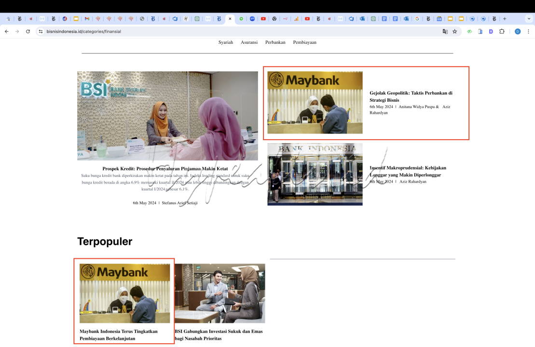Open headline Prospek Kredit: Prosedur Penyaluran Pinjaman
This screenshot has width=535, height=347.
click(x=165, y=168)
